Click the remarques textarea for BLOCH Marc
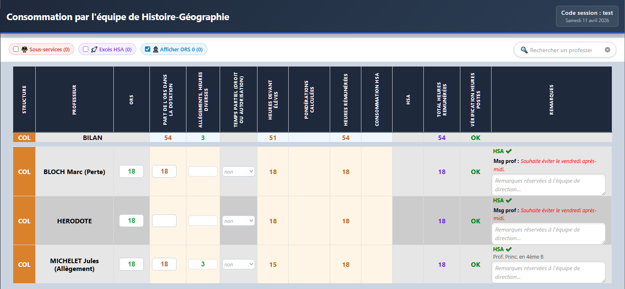Screen dimensions: 625x289 tap(549, 185)
